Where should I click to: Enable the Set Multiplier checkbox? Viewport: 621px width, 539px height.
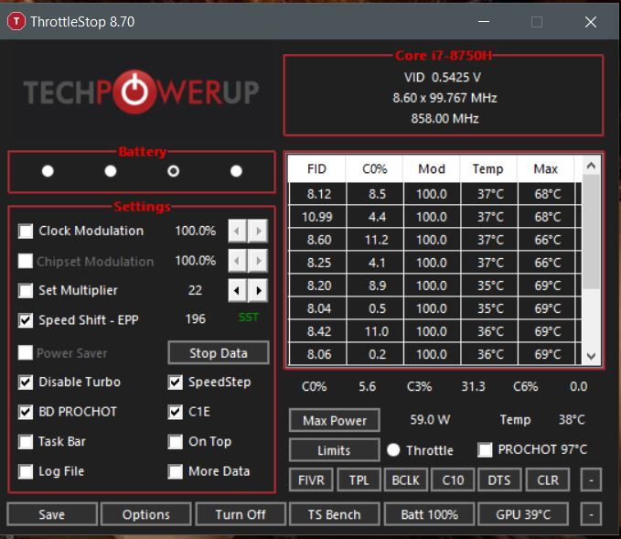[x=26, y=290]
